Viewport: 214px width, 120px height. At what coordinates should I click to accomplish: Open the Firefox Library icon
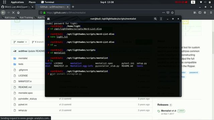pyautogui.click(x=195, y=13)
